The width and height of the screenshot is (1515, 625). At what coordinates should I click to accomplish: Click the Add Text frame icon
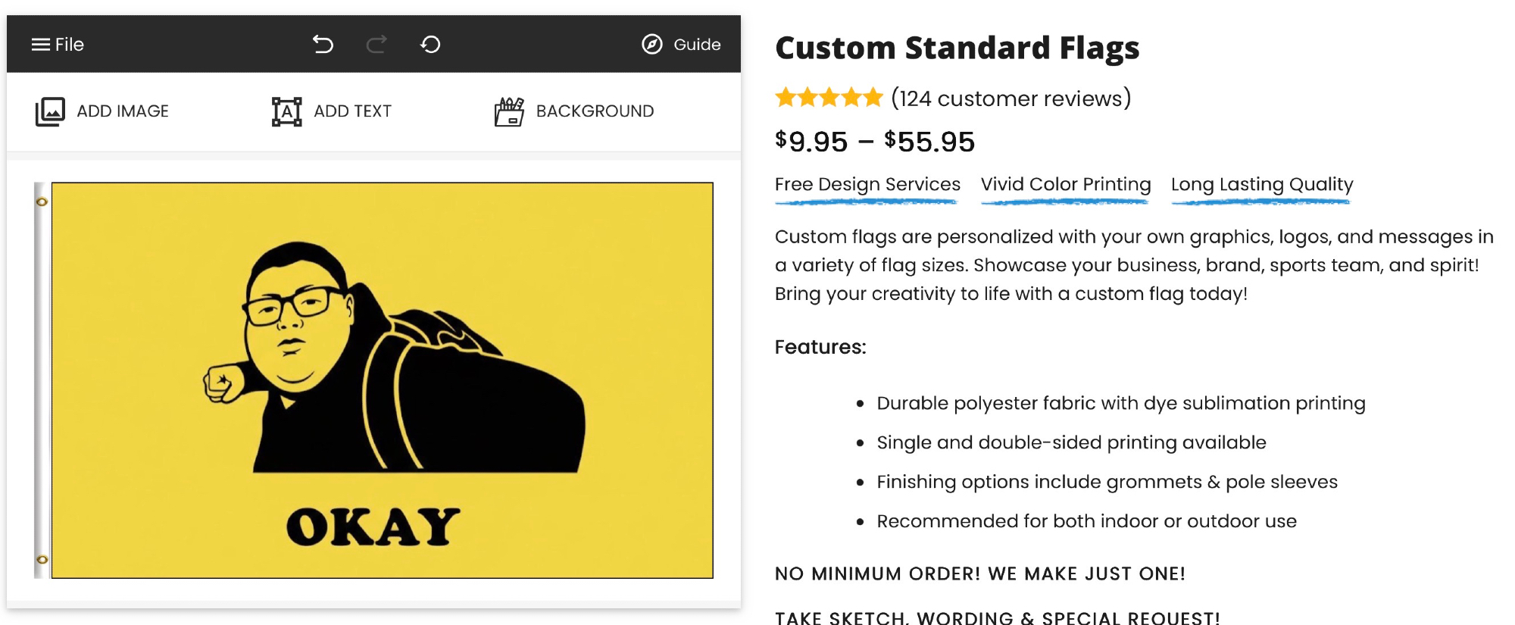(x=286, y=111)
